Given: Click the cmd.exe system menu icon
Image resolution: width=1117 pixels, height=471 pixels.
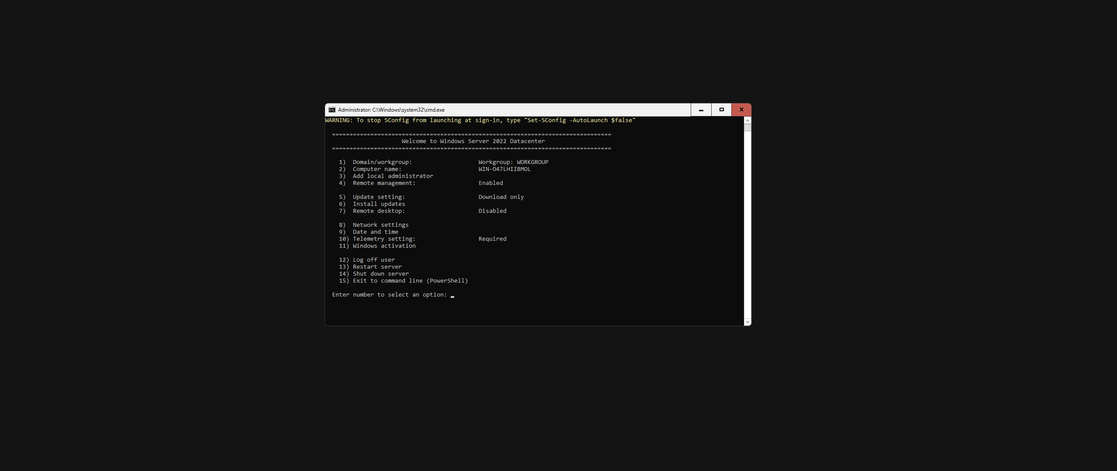Looking at the screenshot, I should (332, 110).
